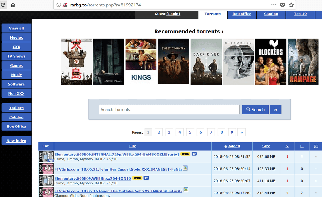Go to results page 3
The height and width of the screenshot is (197, 322).
(169, 132)
